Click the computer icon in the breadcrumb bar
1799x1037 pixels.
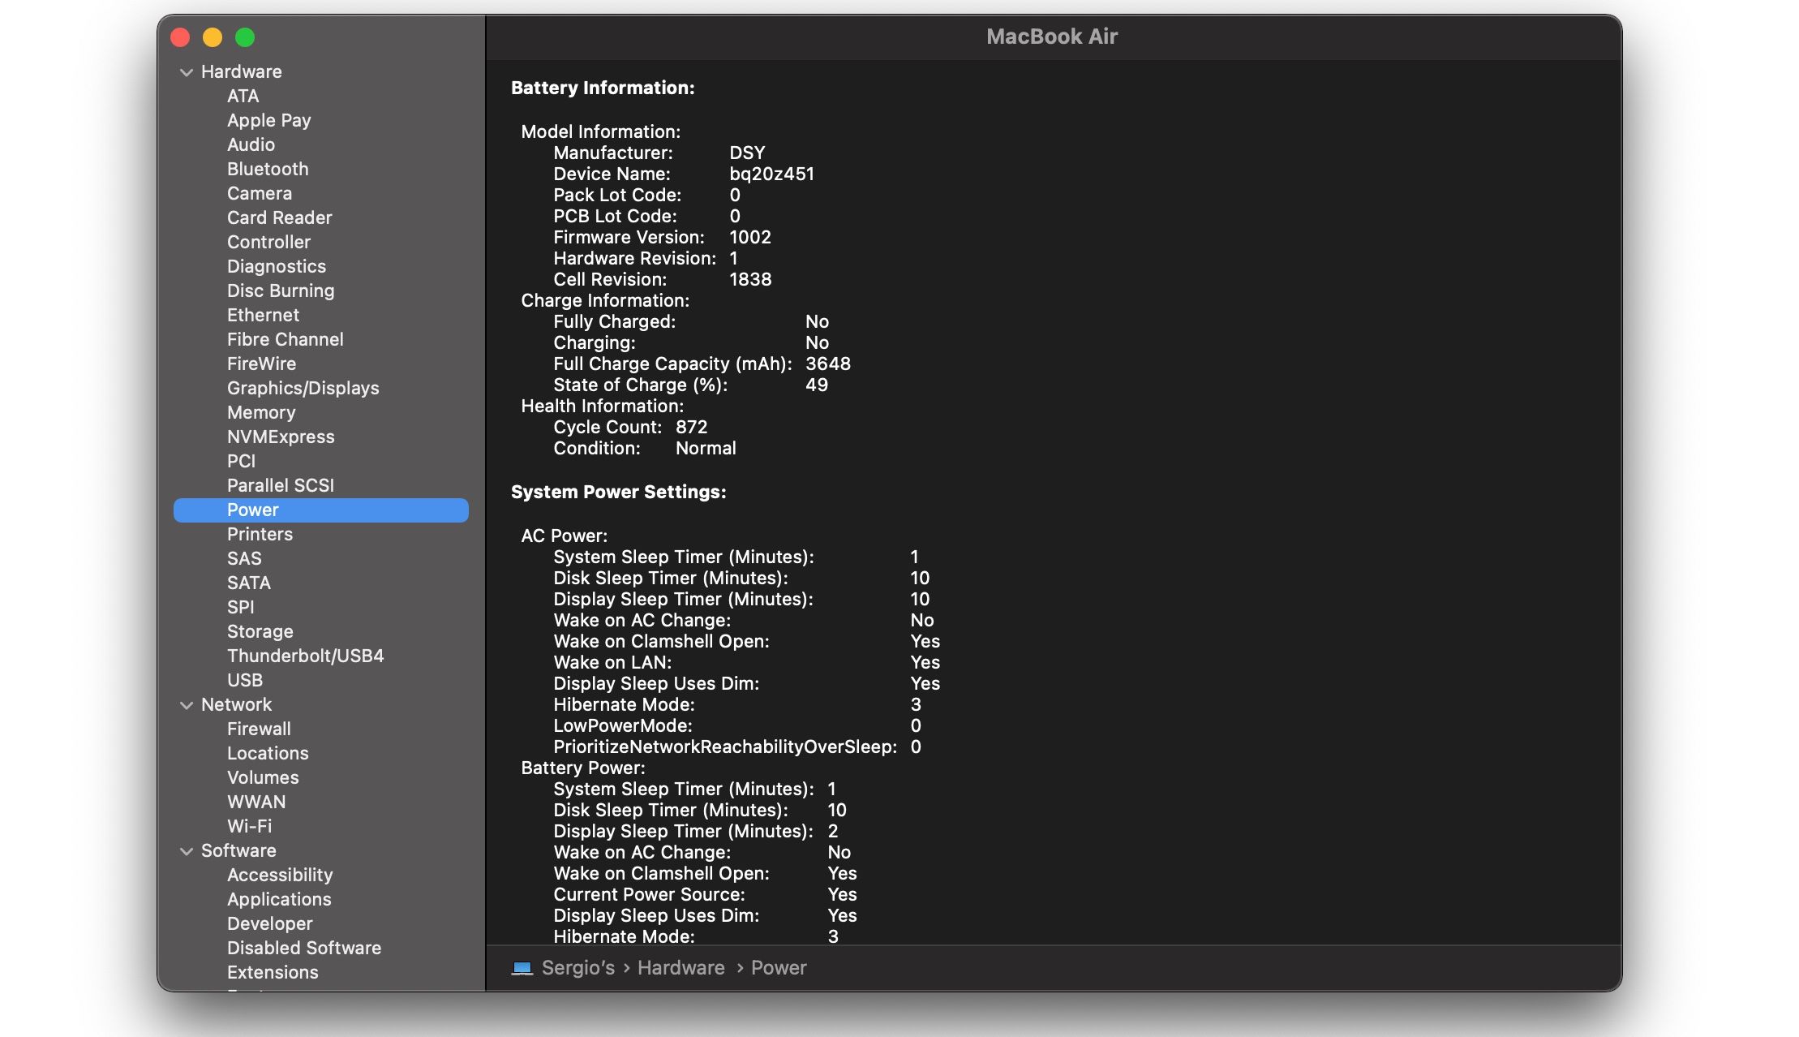pos(524,967)
